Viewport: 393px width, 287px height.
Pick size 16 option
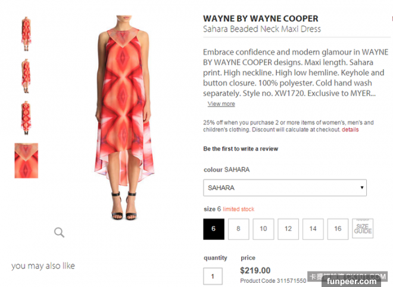pos(338,229)
